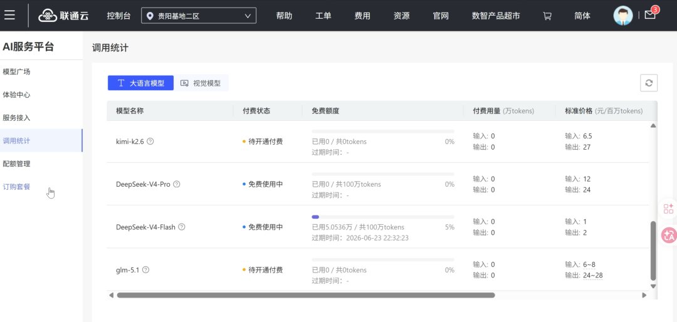This screenshot has width=677, height=322.
Task: Click the vertical scrollbar thumb of the table
Action: tap(653, 251)
